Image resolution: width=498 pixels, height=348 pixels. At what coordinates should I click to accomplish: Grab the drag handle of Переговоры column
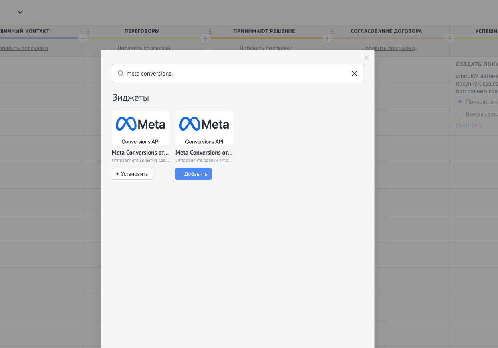click(x=88, y=31)
